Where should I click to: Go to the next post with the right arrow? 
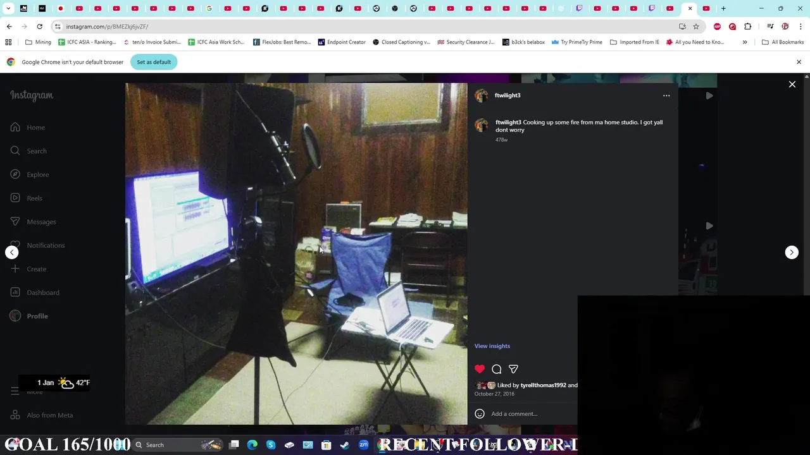click(x=792, y=252)
